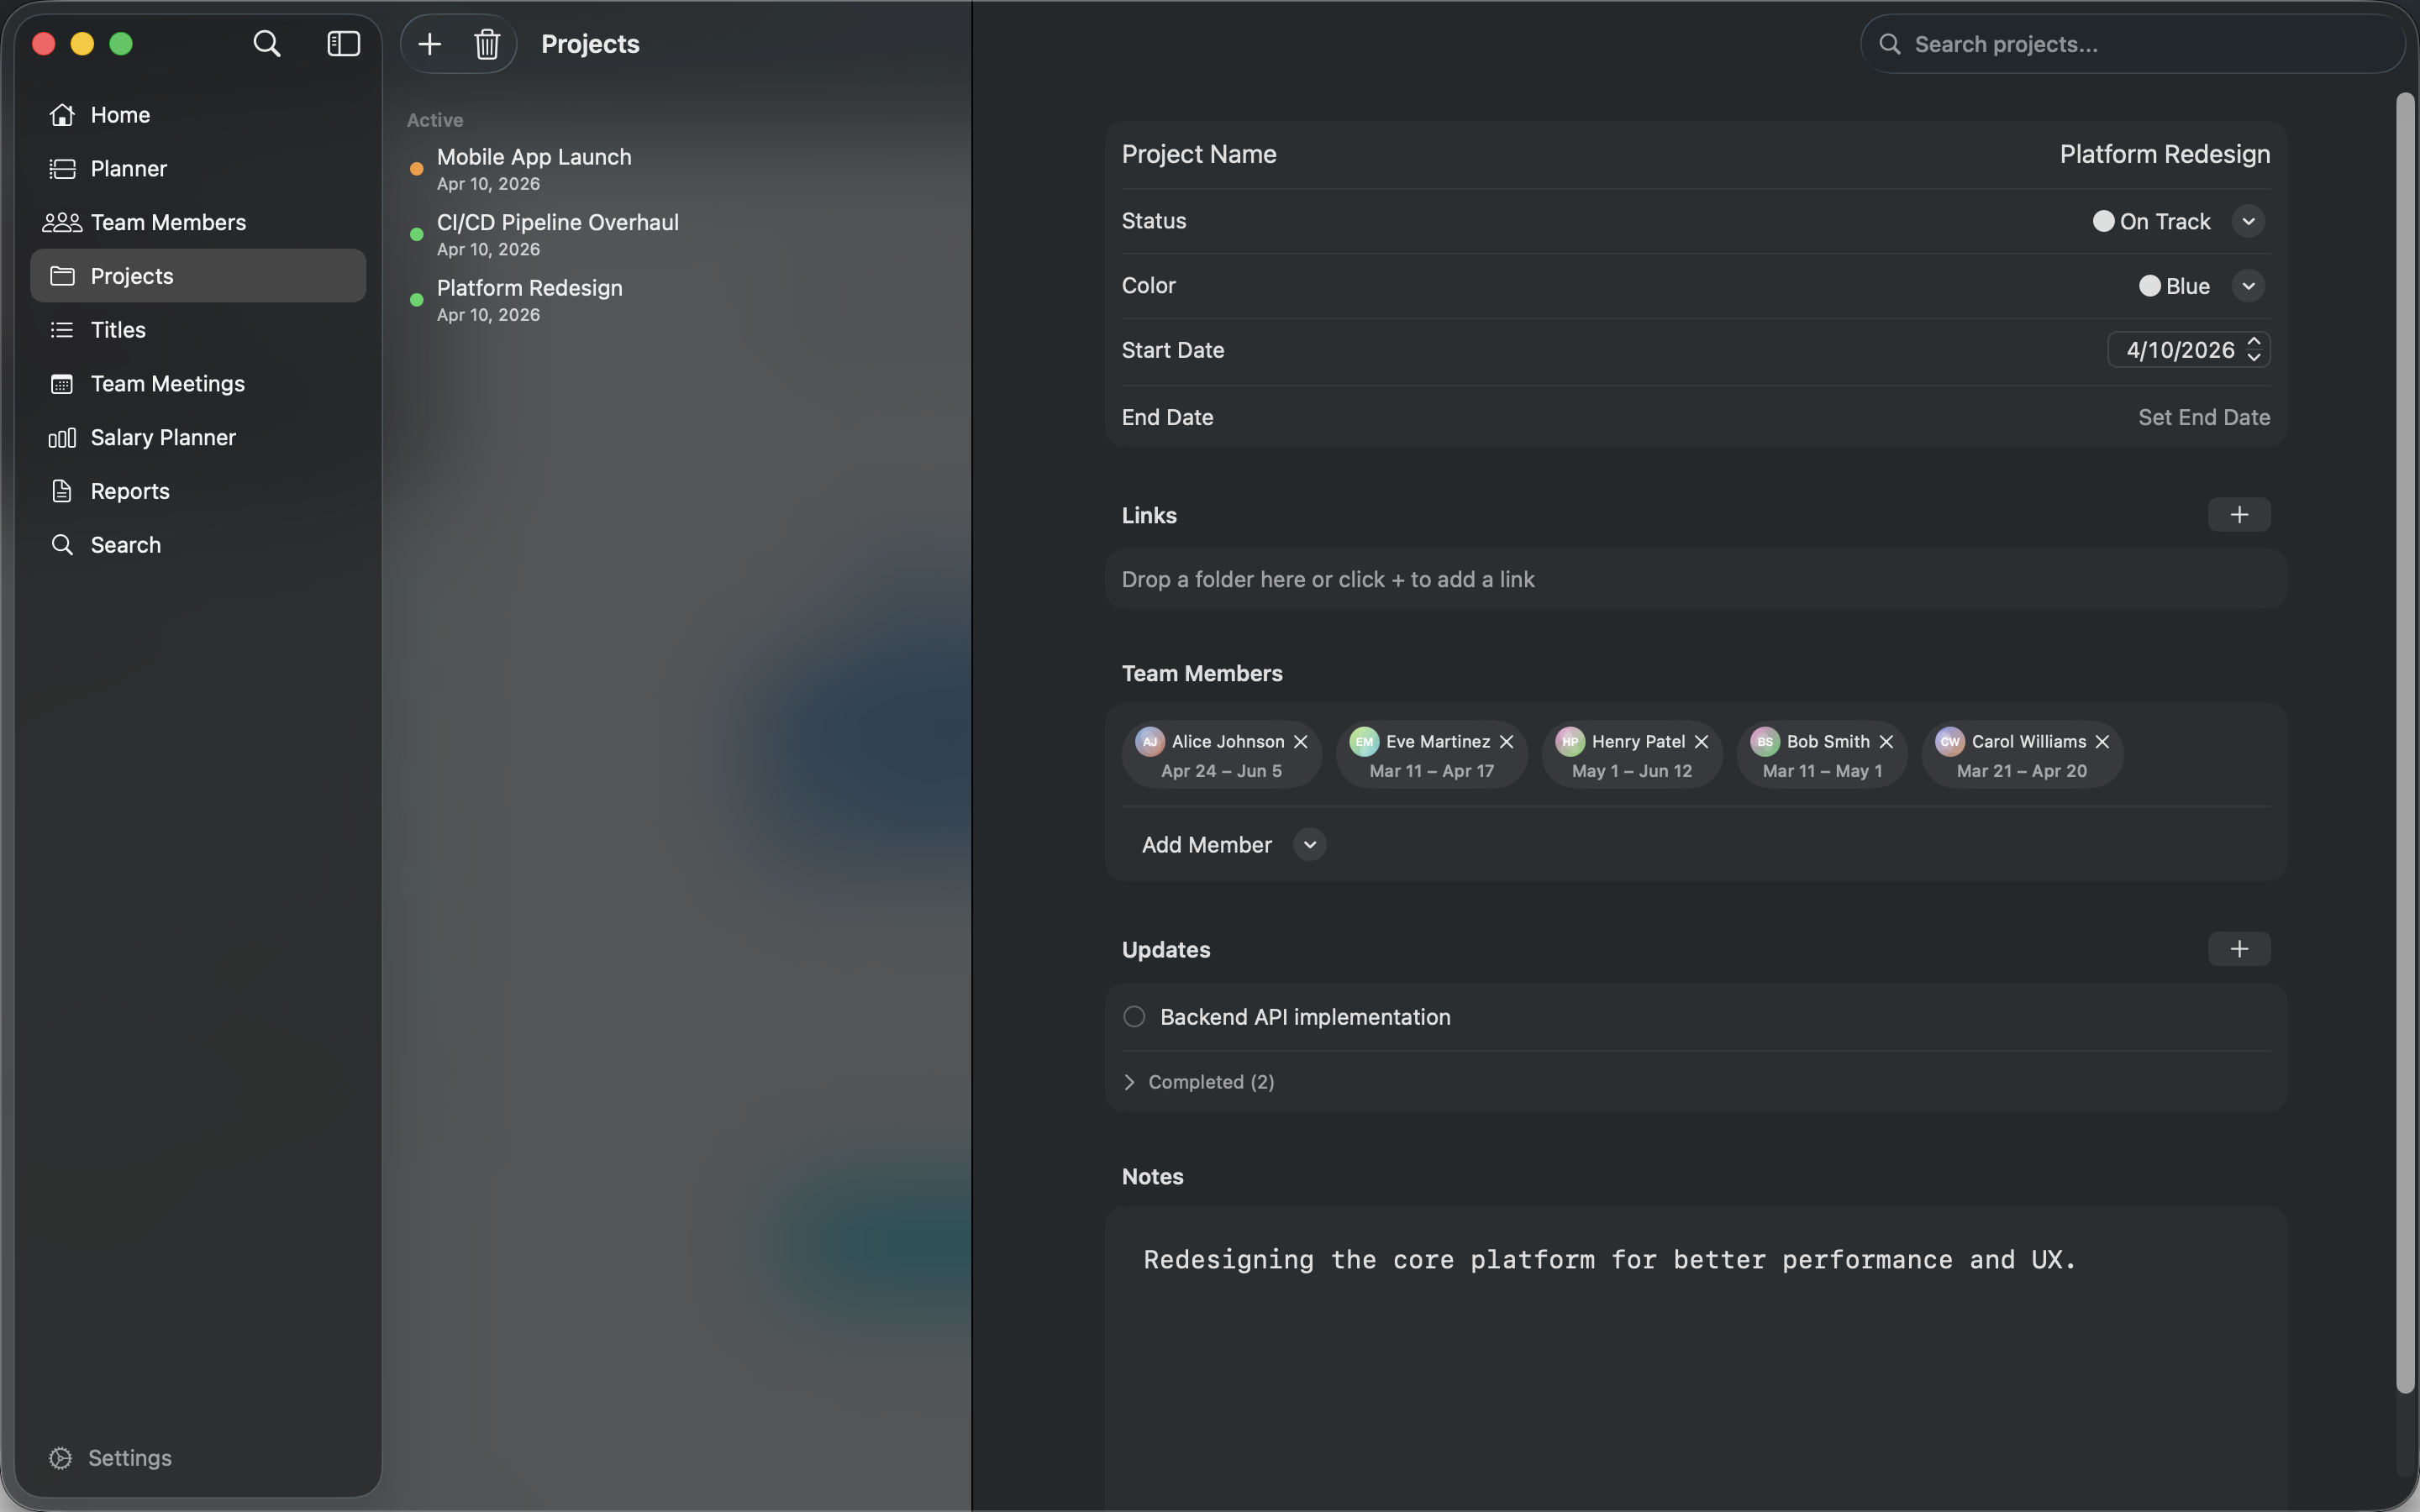Viewport: 2420px width, 1512px height.
Task: Select Projects in the sidebar
Action: [x=198, y=276]
